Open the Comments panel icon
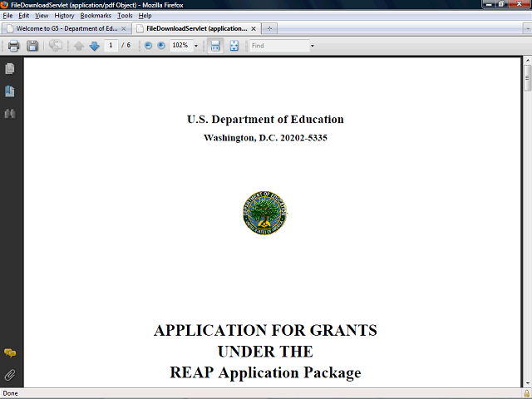This screenshot has width=532, height=399. click(10, 352)
